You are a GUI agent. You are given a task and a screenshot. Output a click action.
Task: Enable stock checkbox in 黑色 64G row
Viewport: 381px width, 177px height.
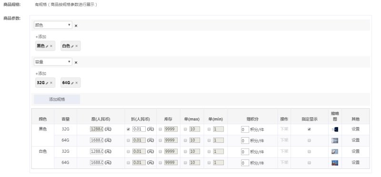(x=160, y=140)
